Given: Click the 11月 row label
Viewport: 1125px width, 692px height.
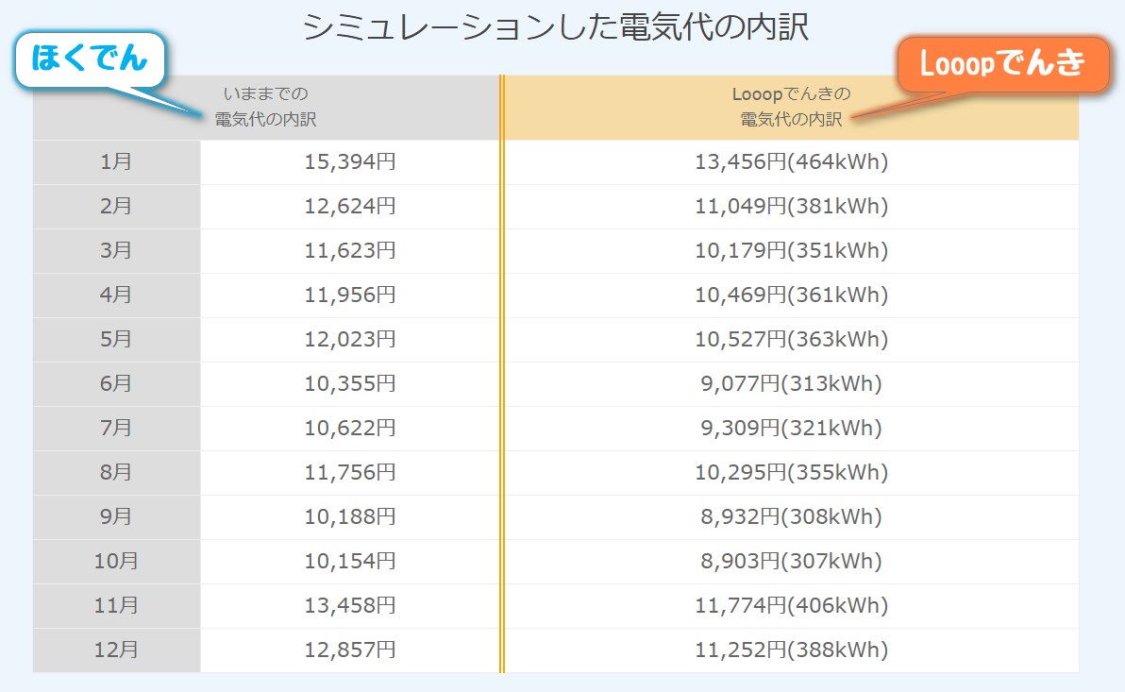Looking at the screenshot, I should coord(116,607).
